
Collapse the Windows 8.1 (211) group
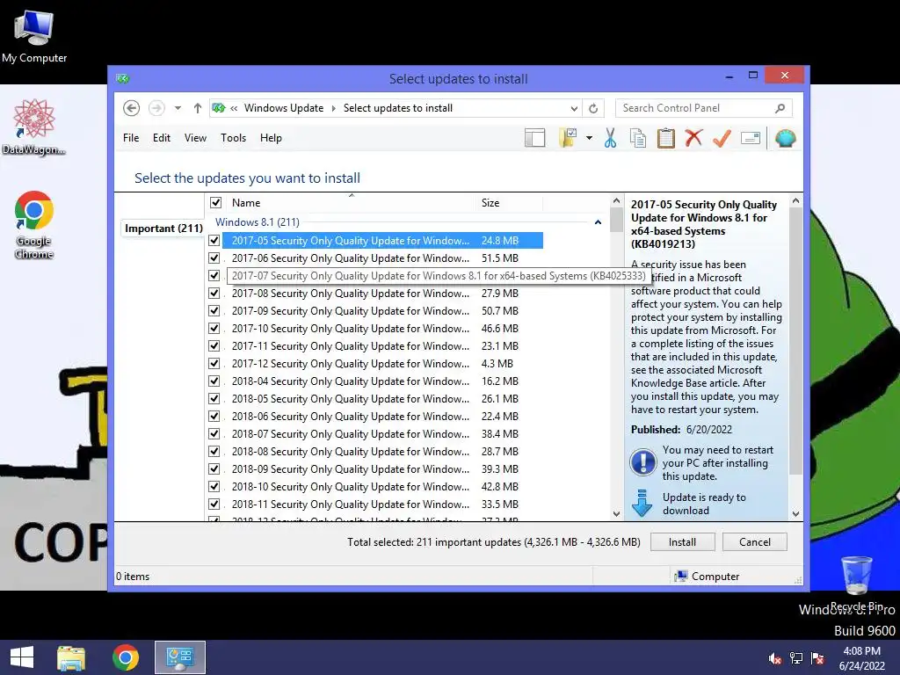(598, 222)
